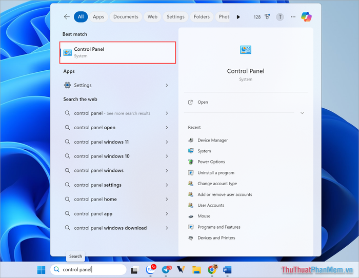Image resolution: width=359 pixels, height=278 pixels.
Task: Open Telegram from the taskbar
Action: tap(167, 269)
